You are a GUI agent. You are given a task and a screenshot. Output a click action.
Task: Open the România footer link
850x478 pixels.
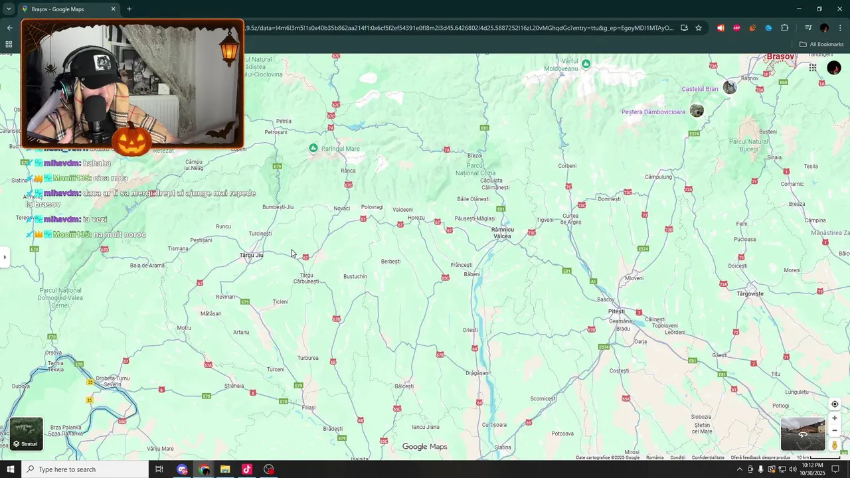coord(655,457)
